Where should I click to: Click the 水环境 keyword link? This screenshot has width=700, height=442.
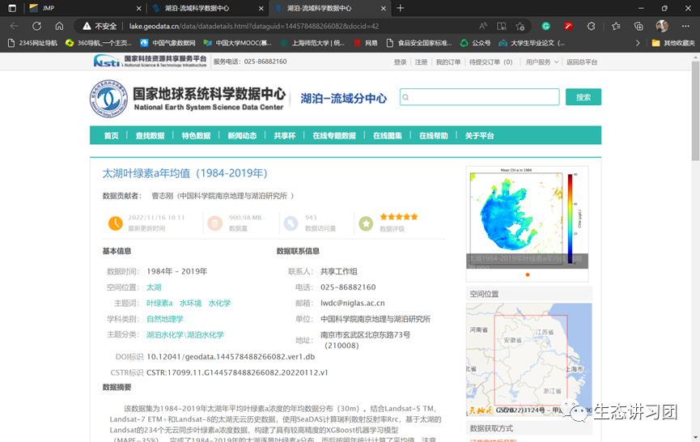click(x=191, y=303)
